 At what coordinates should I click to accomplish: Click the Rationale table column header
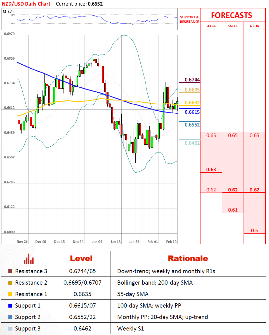[x=188, y=259]
